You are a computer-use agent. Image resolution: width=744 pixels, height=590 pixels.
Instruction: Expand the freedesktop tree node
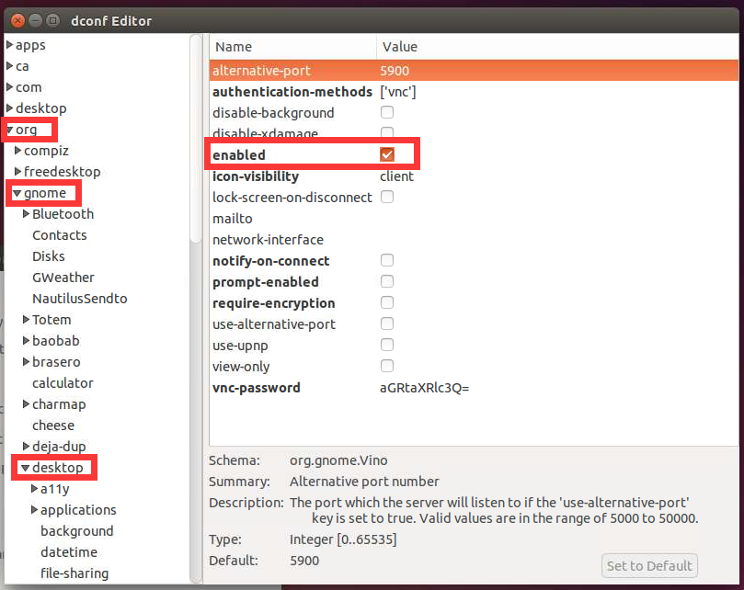point(18,172)
